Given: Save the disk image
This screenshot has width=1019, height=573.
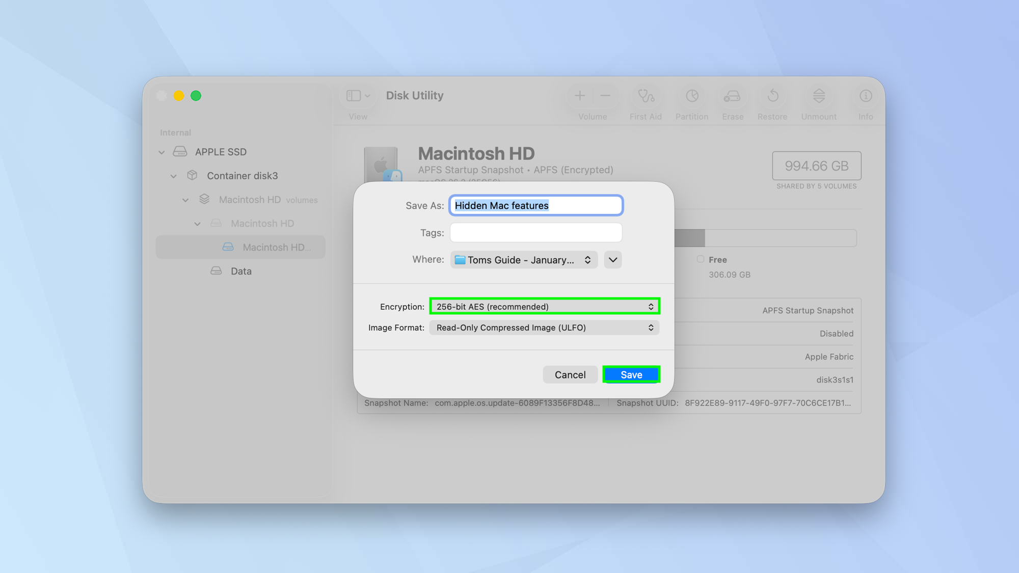Looking at the screenshot, I should click(631, 374).
